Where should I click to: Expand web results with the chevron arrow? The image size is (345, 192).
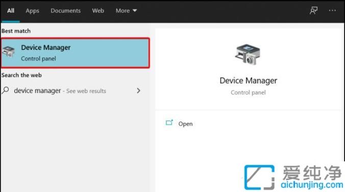pyautogui.click(x=138, y=90)
